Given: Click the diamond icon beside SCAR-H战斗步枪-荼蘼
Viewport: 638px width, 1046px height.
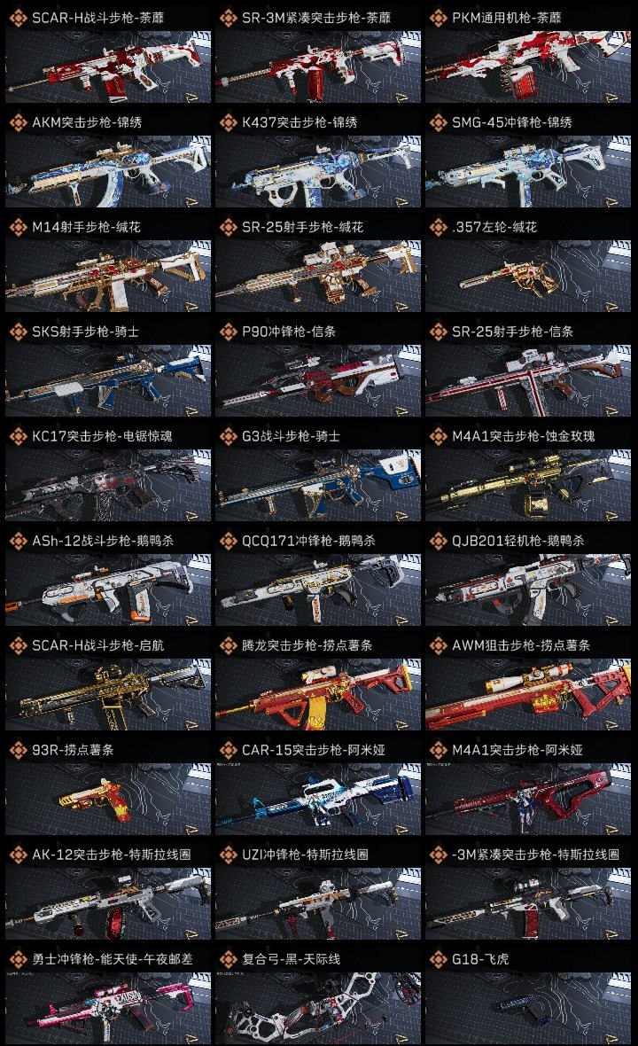Looking at the screenshot, I should 18,18.
